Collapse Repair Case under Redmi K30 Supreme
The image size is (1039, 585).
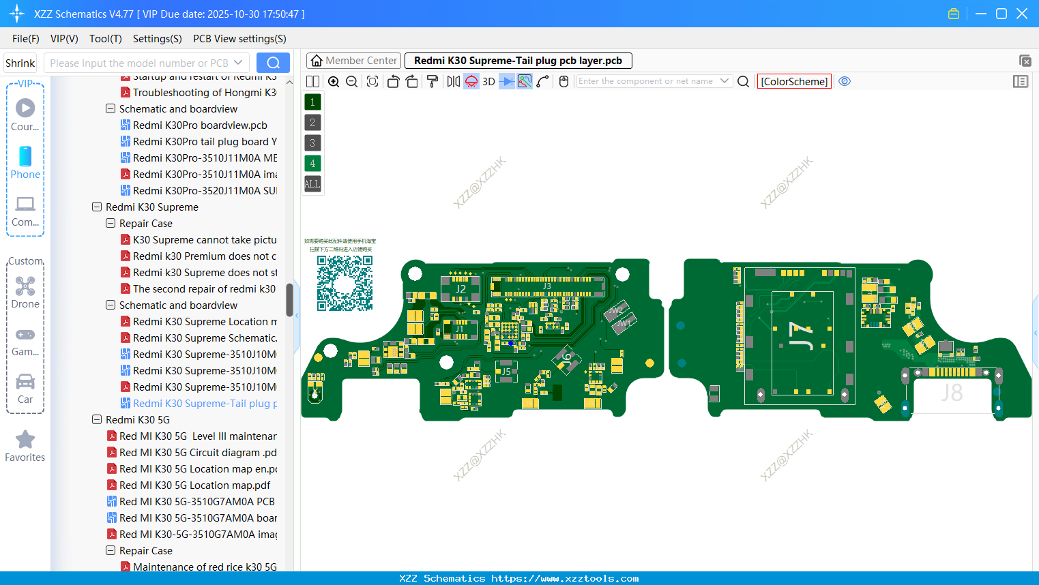[x=111, y=223]
